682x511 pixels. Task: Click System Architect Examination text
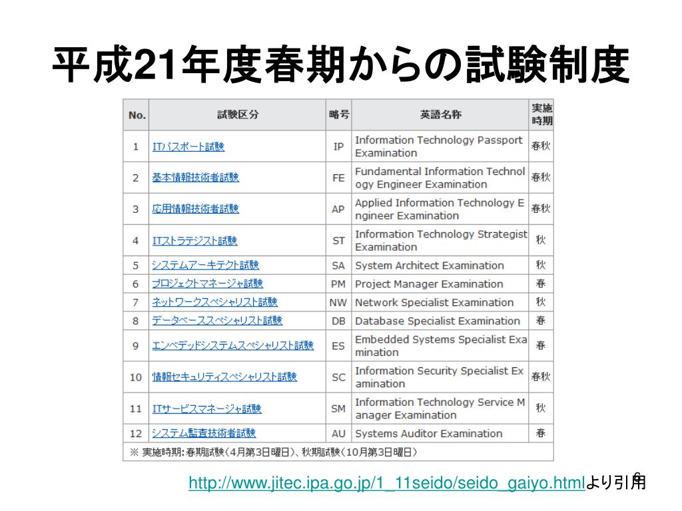[430, 265]
